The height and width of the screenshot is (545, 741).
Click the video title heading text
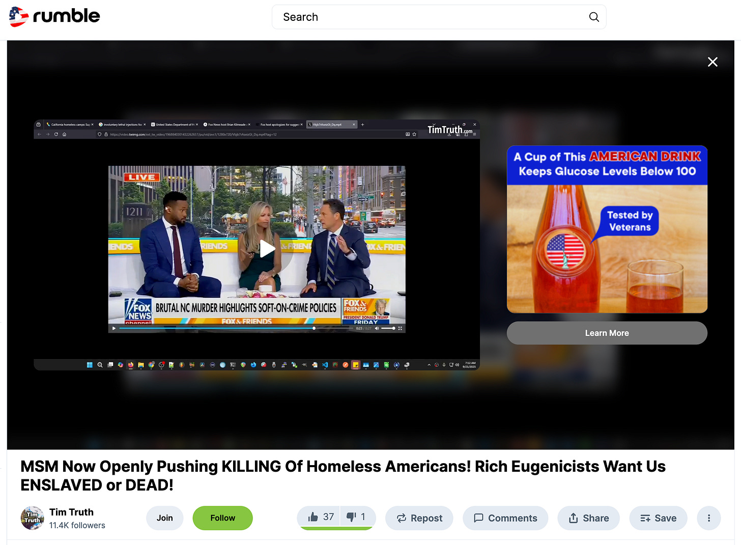click(x=343, y=475)
